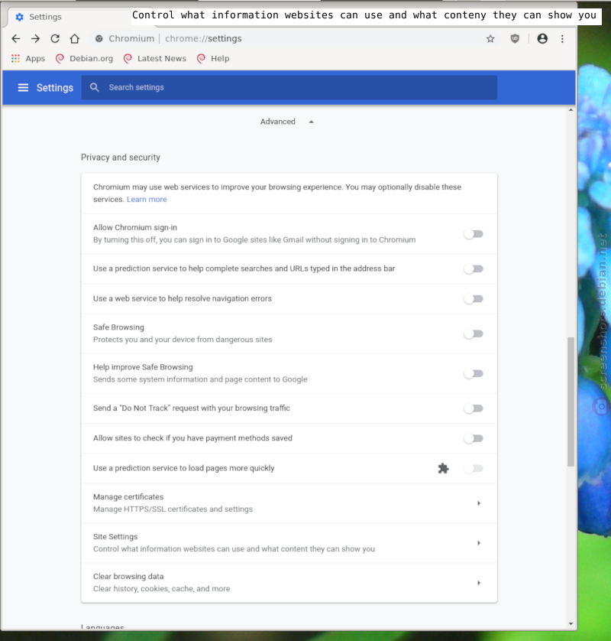Click the Learn more link
The height and width of the screenshot is (641, 611).
(x=147, y=200)
